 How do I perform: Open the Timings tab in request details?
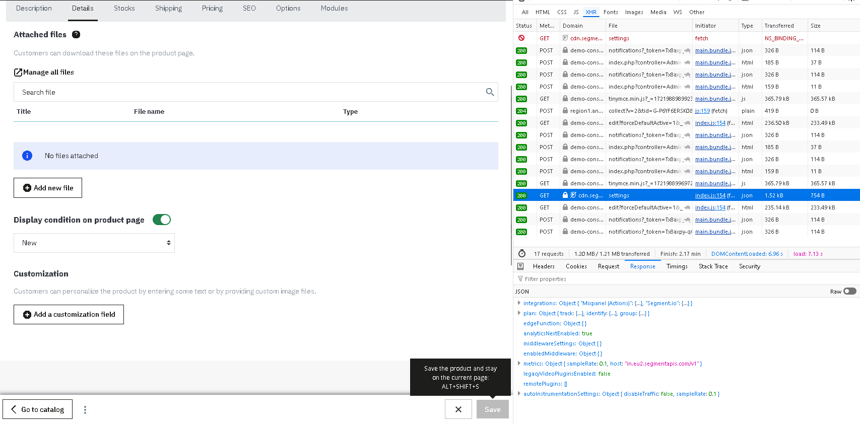[x=677, y=266]
